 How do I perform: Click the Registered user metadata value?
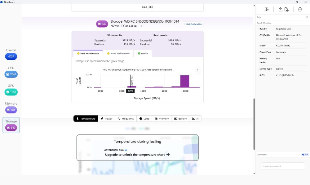[x=284, y=29]
